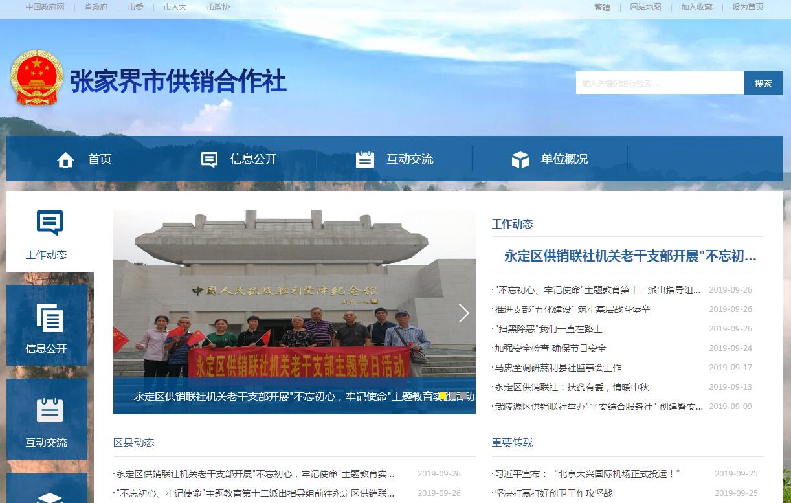The width and height of the screenshot is (791, 503).
Task: Advance the slideshow with the right arrow
Action: [463, 313]
